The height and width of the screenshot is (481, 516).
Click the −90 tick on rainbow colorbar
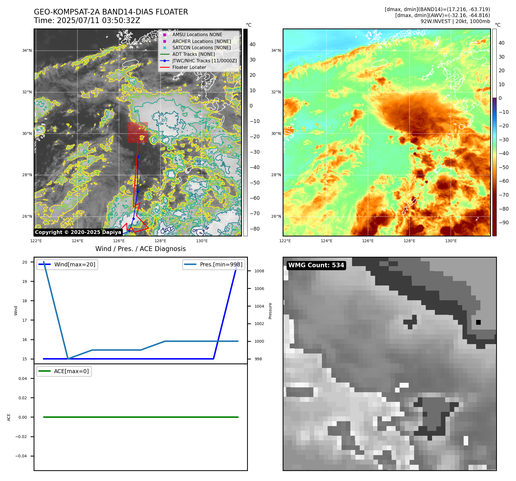point(504,223)
